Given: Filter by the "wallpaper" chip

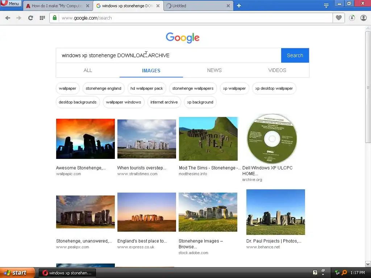Looking at the screenshot, I should click(x=67, y=88).
